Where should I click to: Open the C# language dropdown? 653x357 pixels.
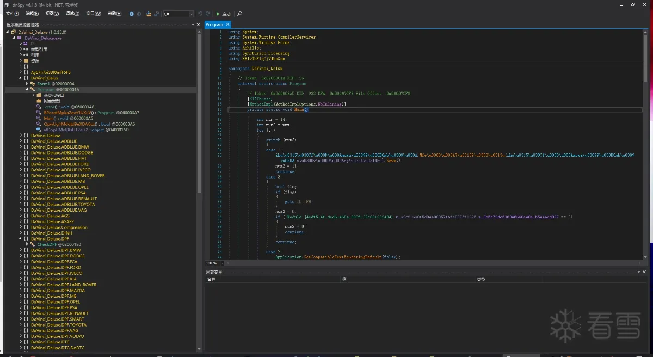[x=191, y=14]
